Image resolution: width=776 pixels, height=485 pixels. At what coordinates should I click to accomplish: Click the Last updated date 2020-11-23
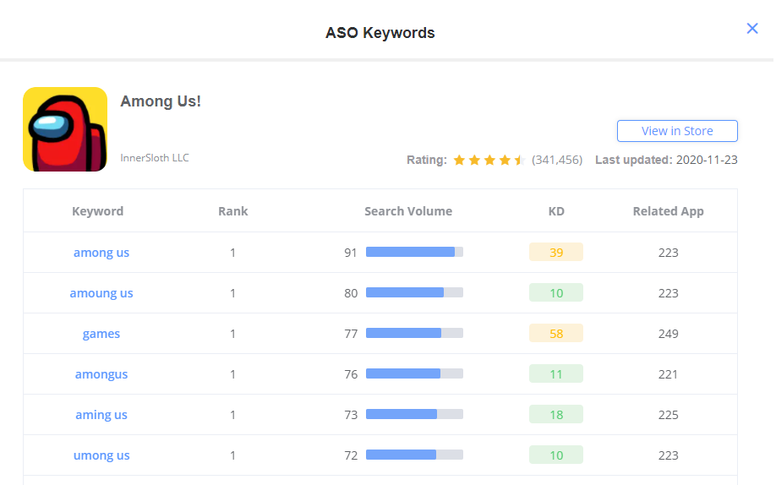[706, 160]
